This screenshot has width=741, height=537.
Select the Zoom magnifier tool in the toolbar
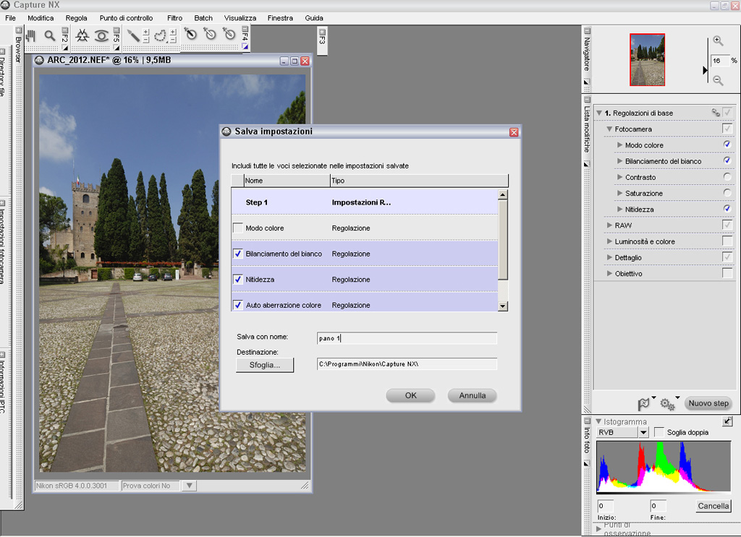coord(50,36)
